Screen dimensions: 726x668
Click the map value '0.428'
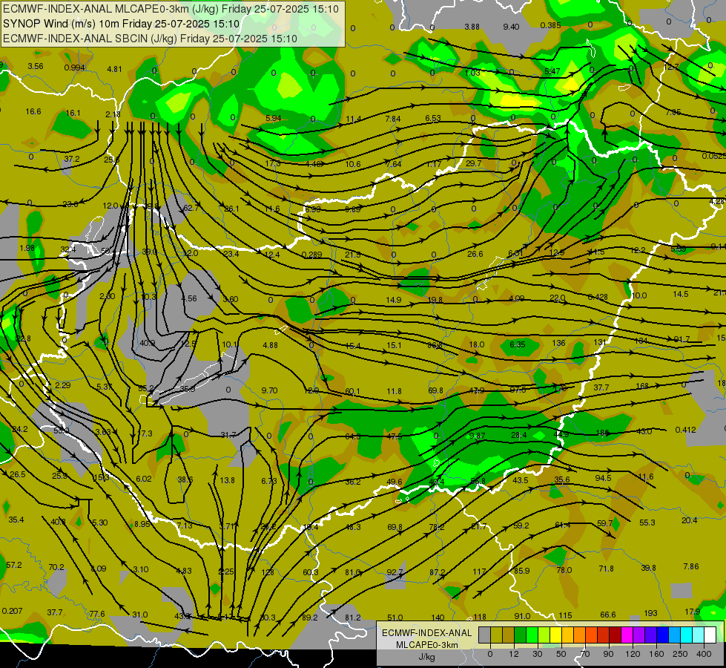pyautogui.click(x=597, y=297)
